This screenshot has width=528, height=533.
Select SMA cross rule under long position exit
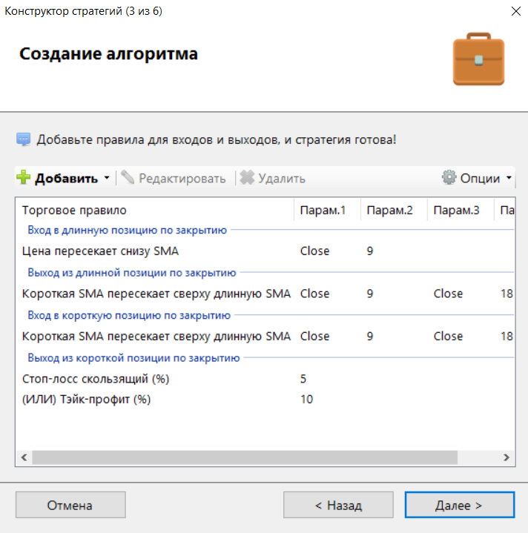tap(156, 294)
